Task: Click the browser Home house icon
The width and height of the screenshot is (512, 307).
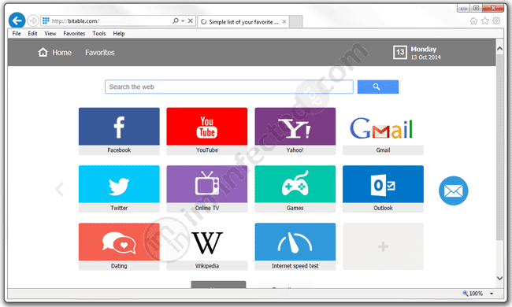Action: pos(473,21)
